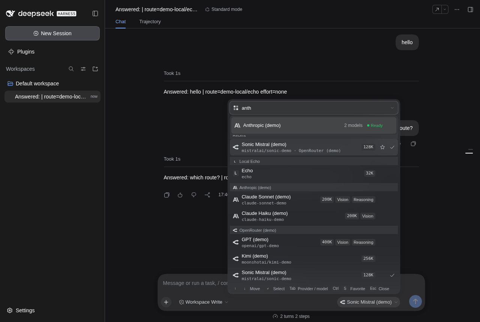Choose the GPT (demo) model
The height and width of the screenshot is (322, 480).
point(314,242)
